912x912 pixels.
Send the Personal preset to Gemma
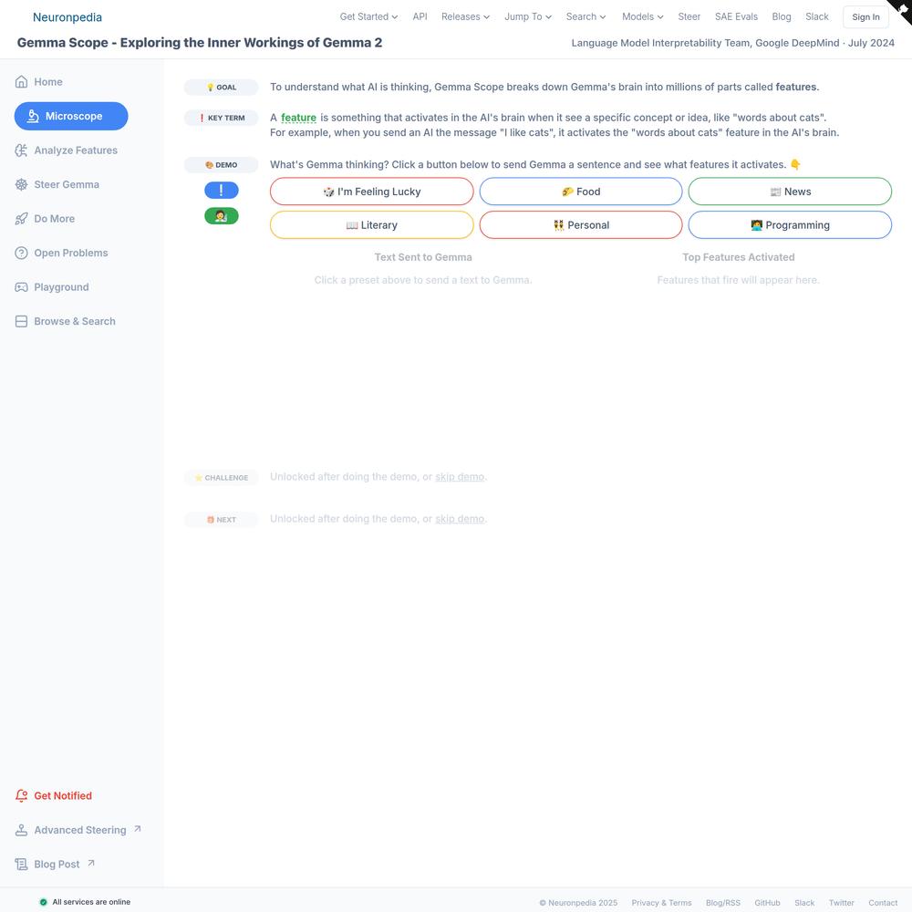pyautogui.click(x=580, y=225)
